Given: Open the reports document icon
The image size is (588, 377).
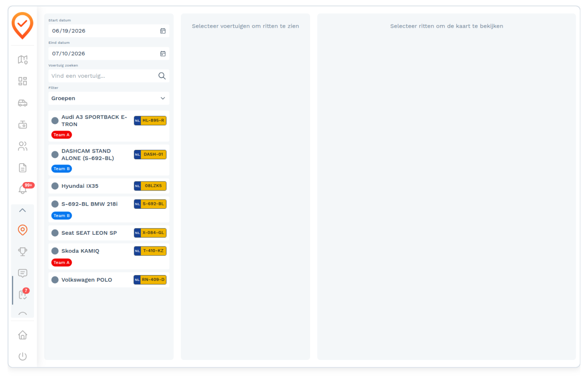Looking at the screenshot, I should pyautogui.click(x=22, y=168).
